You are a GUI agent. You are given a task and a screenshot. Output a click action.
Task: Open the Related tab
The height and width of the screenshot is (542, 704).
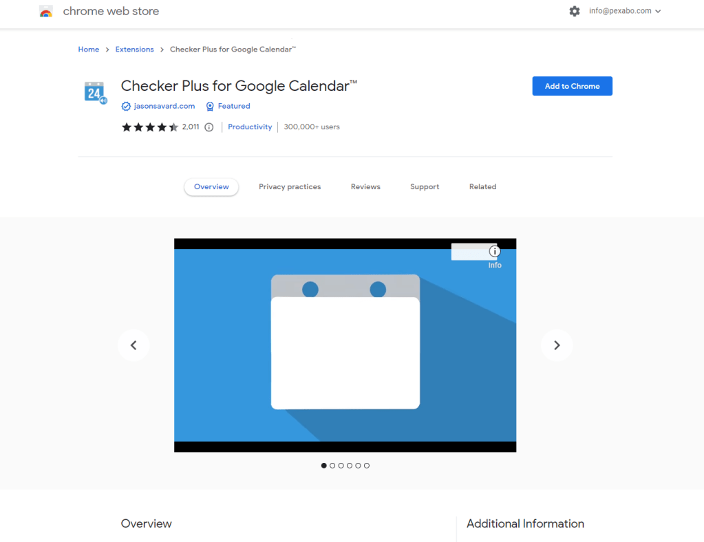click(482, 186)
